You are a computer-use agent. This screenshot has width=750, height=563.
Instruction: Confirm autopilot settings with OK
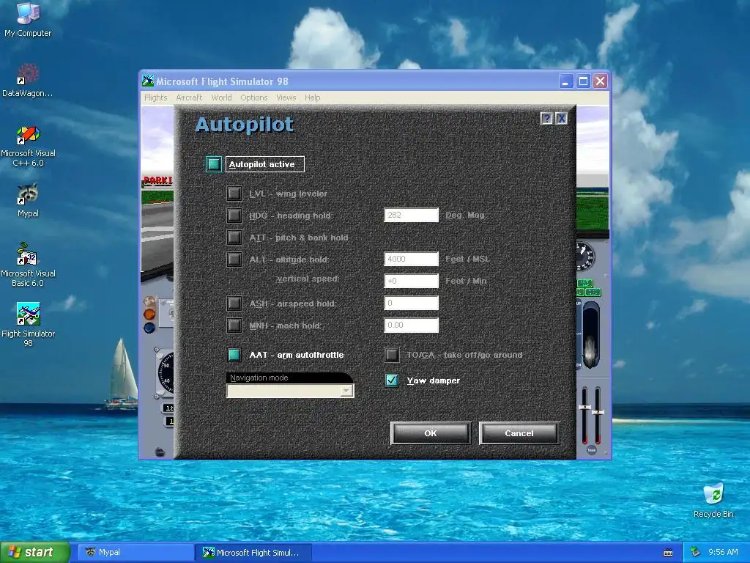tap(431, 433)
